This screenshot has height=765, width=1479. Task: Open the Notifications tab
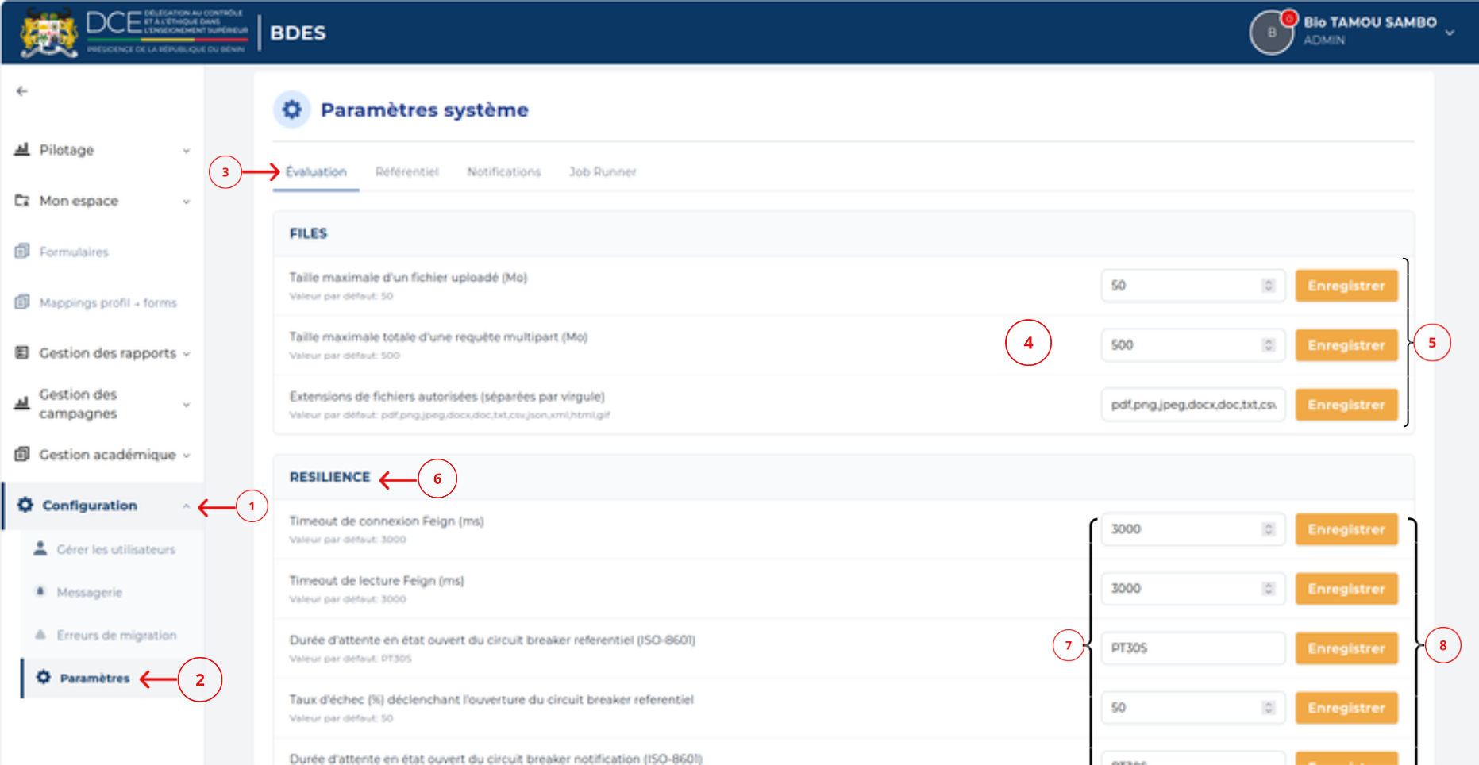pyautogui.click(x=504, y=171)
